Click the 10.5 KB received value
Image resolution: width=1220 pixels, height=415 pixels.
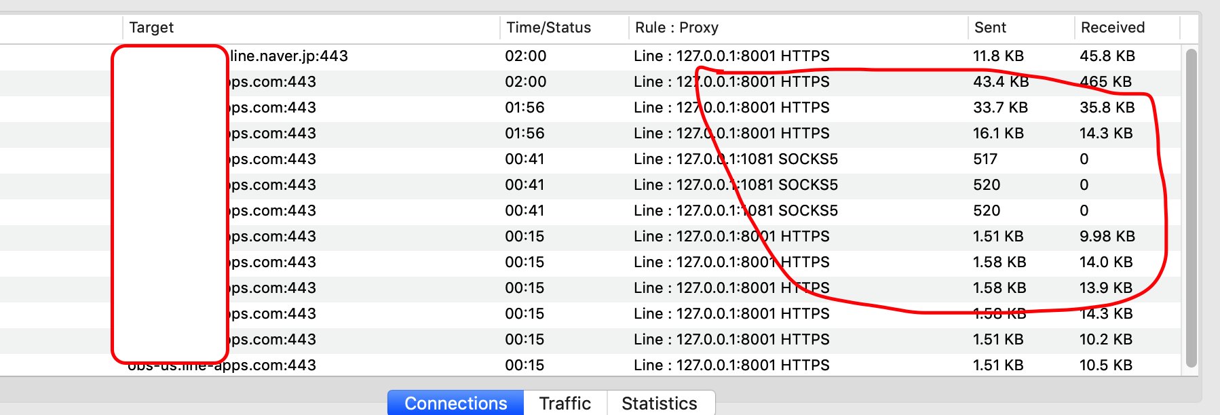click(x=1106, y=365)
